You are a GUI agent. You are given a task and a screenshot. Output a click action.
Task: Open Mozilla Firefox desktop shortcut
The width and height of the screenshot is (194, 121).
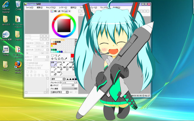18,67
